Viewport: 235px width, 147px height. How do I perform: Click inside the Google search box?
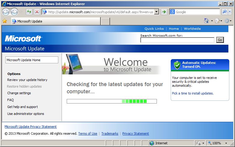point(197,12)
